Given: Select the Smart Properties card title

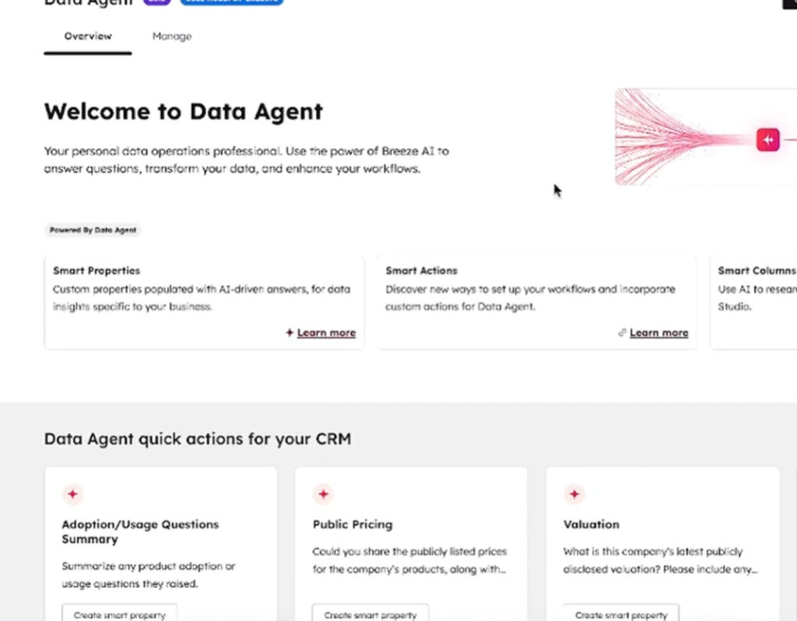Looking at the screenshot, I should [97, 271].
